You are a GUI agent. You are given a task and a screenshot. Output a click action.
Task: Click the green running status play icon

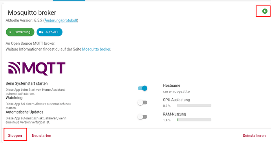pyautogui.click(x=265, y=11)
